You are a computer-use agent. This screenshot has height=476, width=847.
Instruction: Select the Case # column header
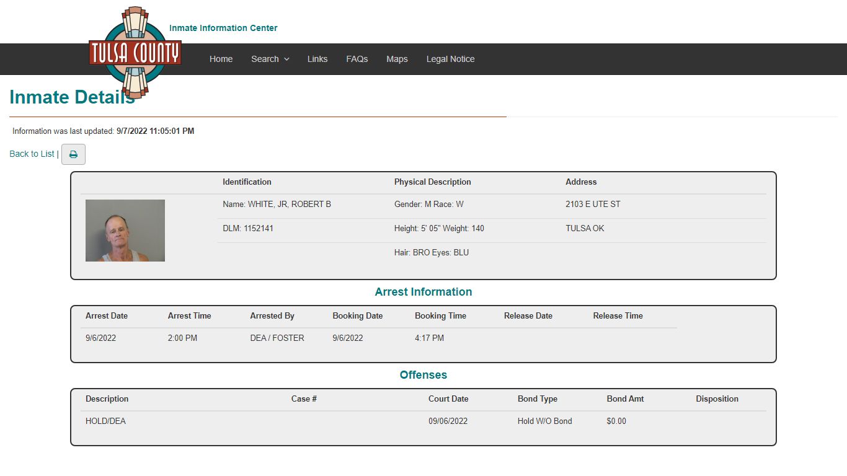[x=304, y=399]
